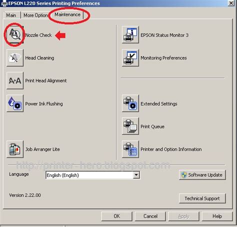Switch to the More Options tab
Image resolution: width=237 pixels, height=227 pixels.
click(35, 15)
